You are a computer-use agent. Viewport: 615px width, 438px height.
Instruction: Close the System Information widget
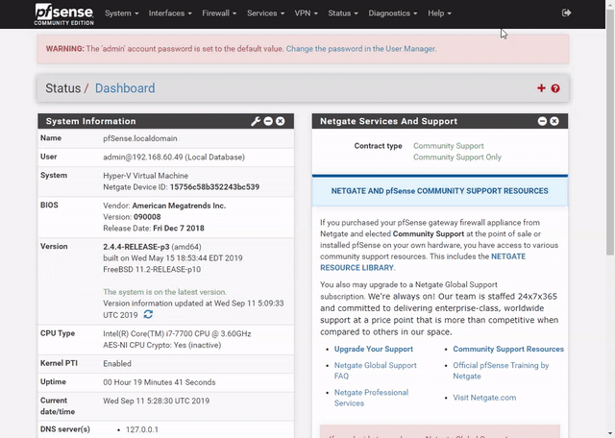(x=280, y=121)
